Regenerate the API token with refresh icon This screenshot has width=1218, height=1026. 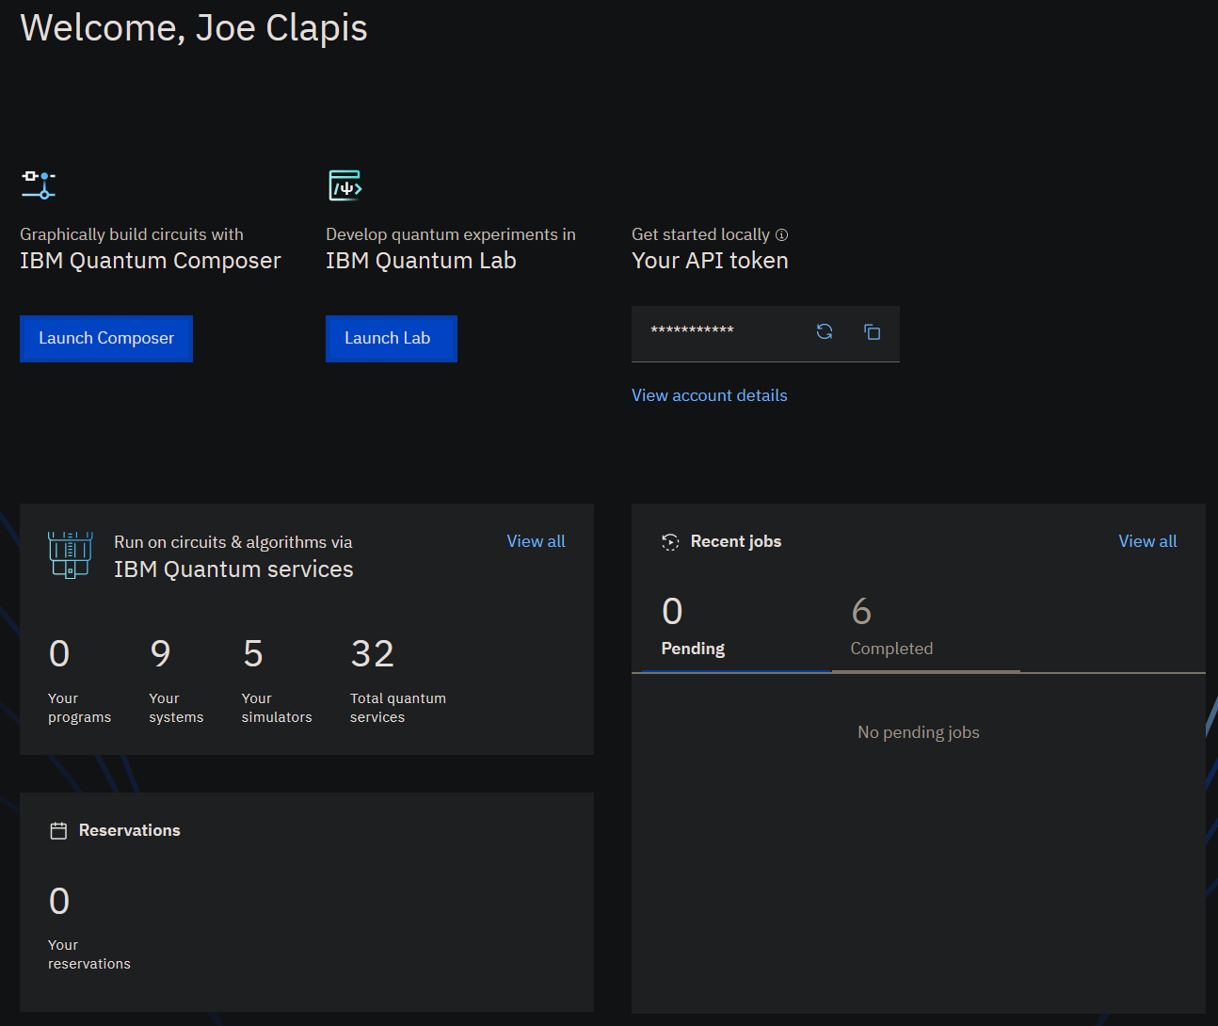tap(825, 331)
